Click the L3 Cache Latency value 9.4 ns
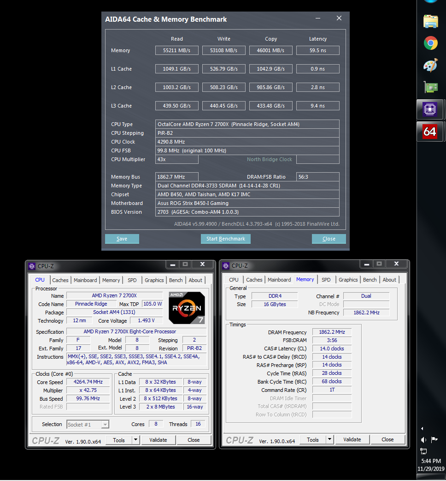Image resolution: width=446 pixels, height=481 pixels. click(x=318, y=106)
